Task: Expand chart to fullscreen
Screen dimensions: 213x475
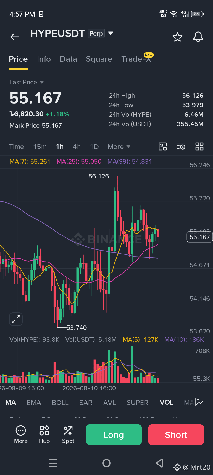Action: [16, 319]
